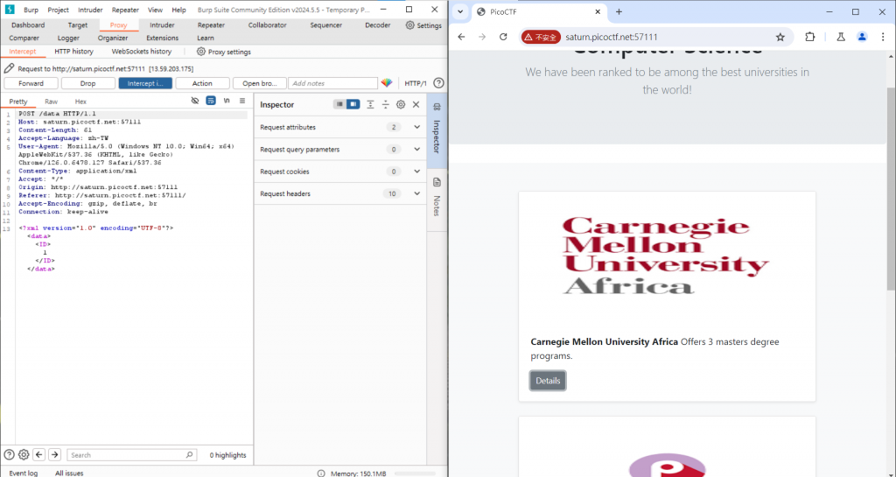Reload the PicoCTF page in Chrome
The height and width of the screenshot is (477, 896).
pos(503,37)
